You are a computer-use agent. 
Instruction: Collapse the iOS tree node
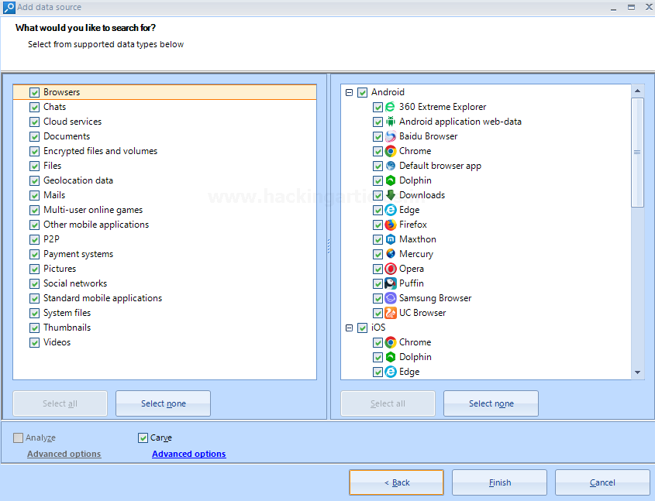tap(349, 328)
